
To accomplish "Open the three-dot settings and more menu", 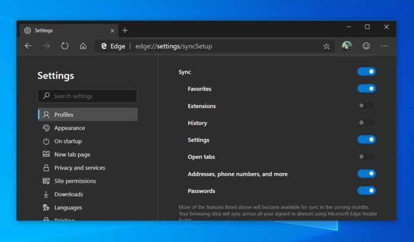I will 384,46.
